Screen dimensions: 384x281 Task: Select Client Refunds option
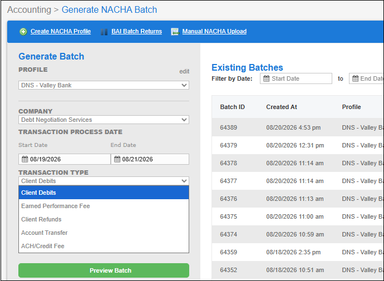pyautogui.click(x=104, y=219)
